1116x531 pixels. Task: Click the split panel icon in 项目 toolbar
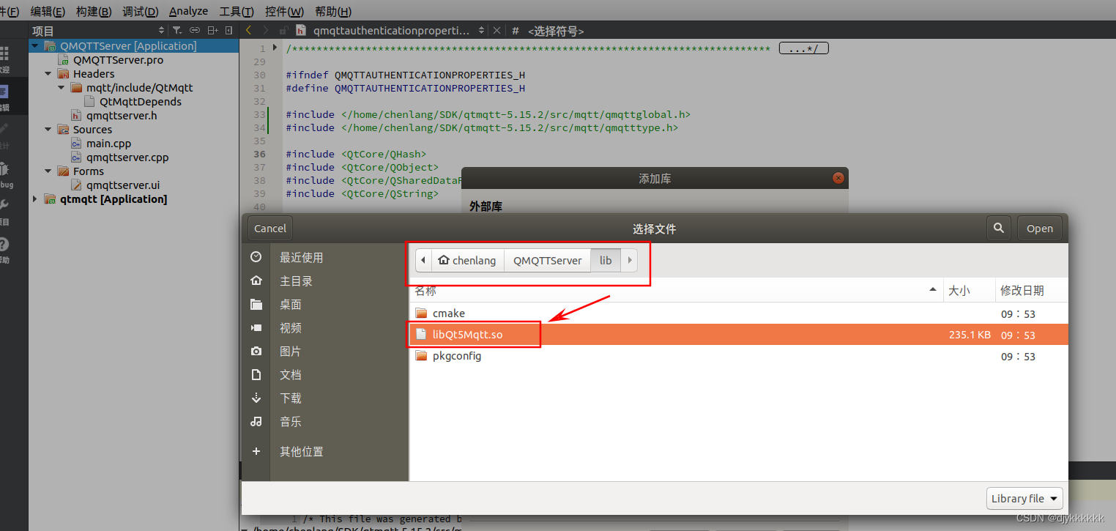coord(212,30)
